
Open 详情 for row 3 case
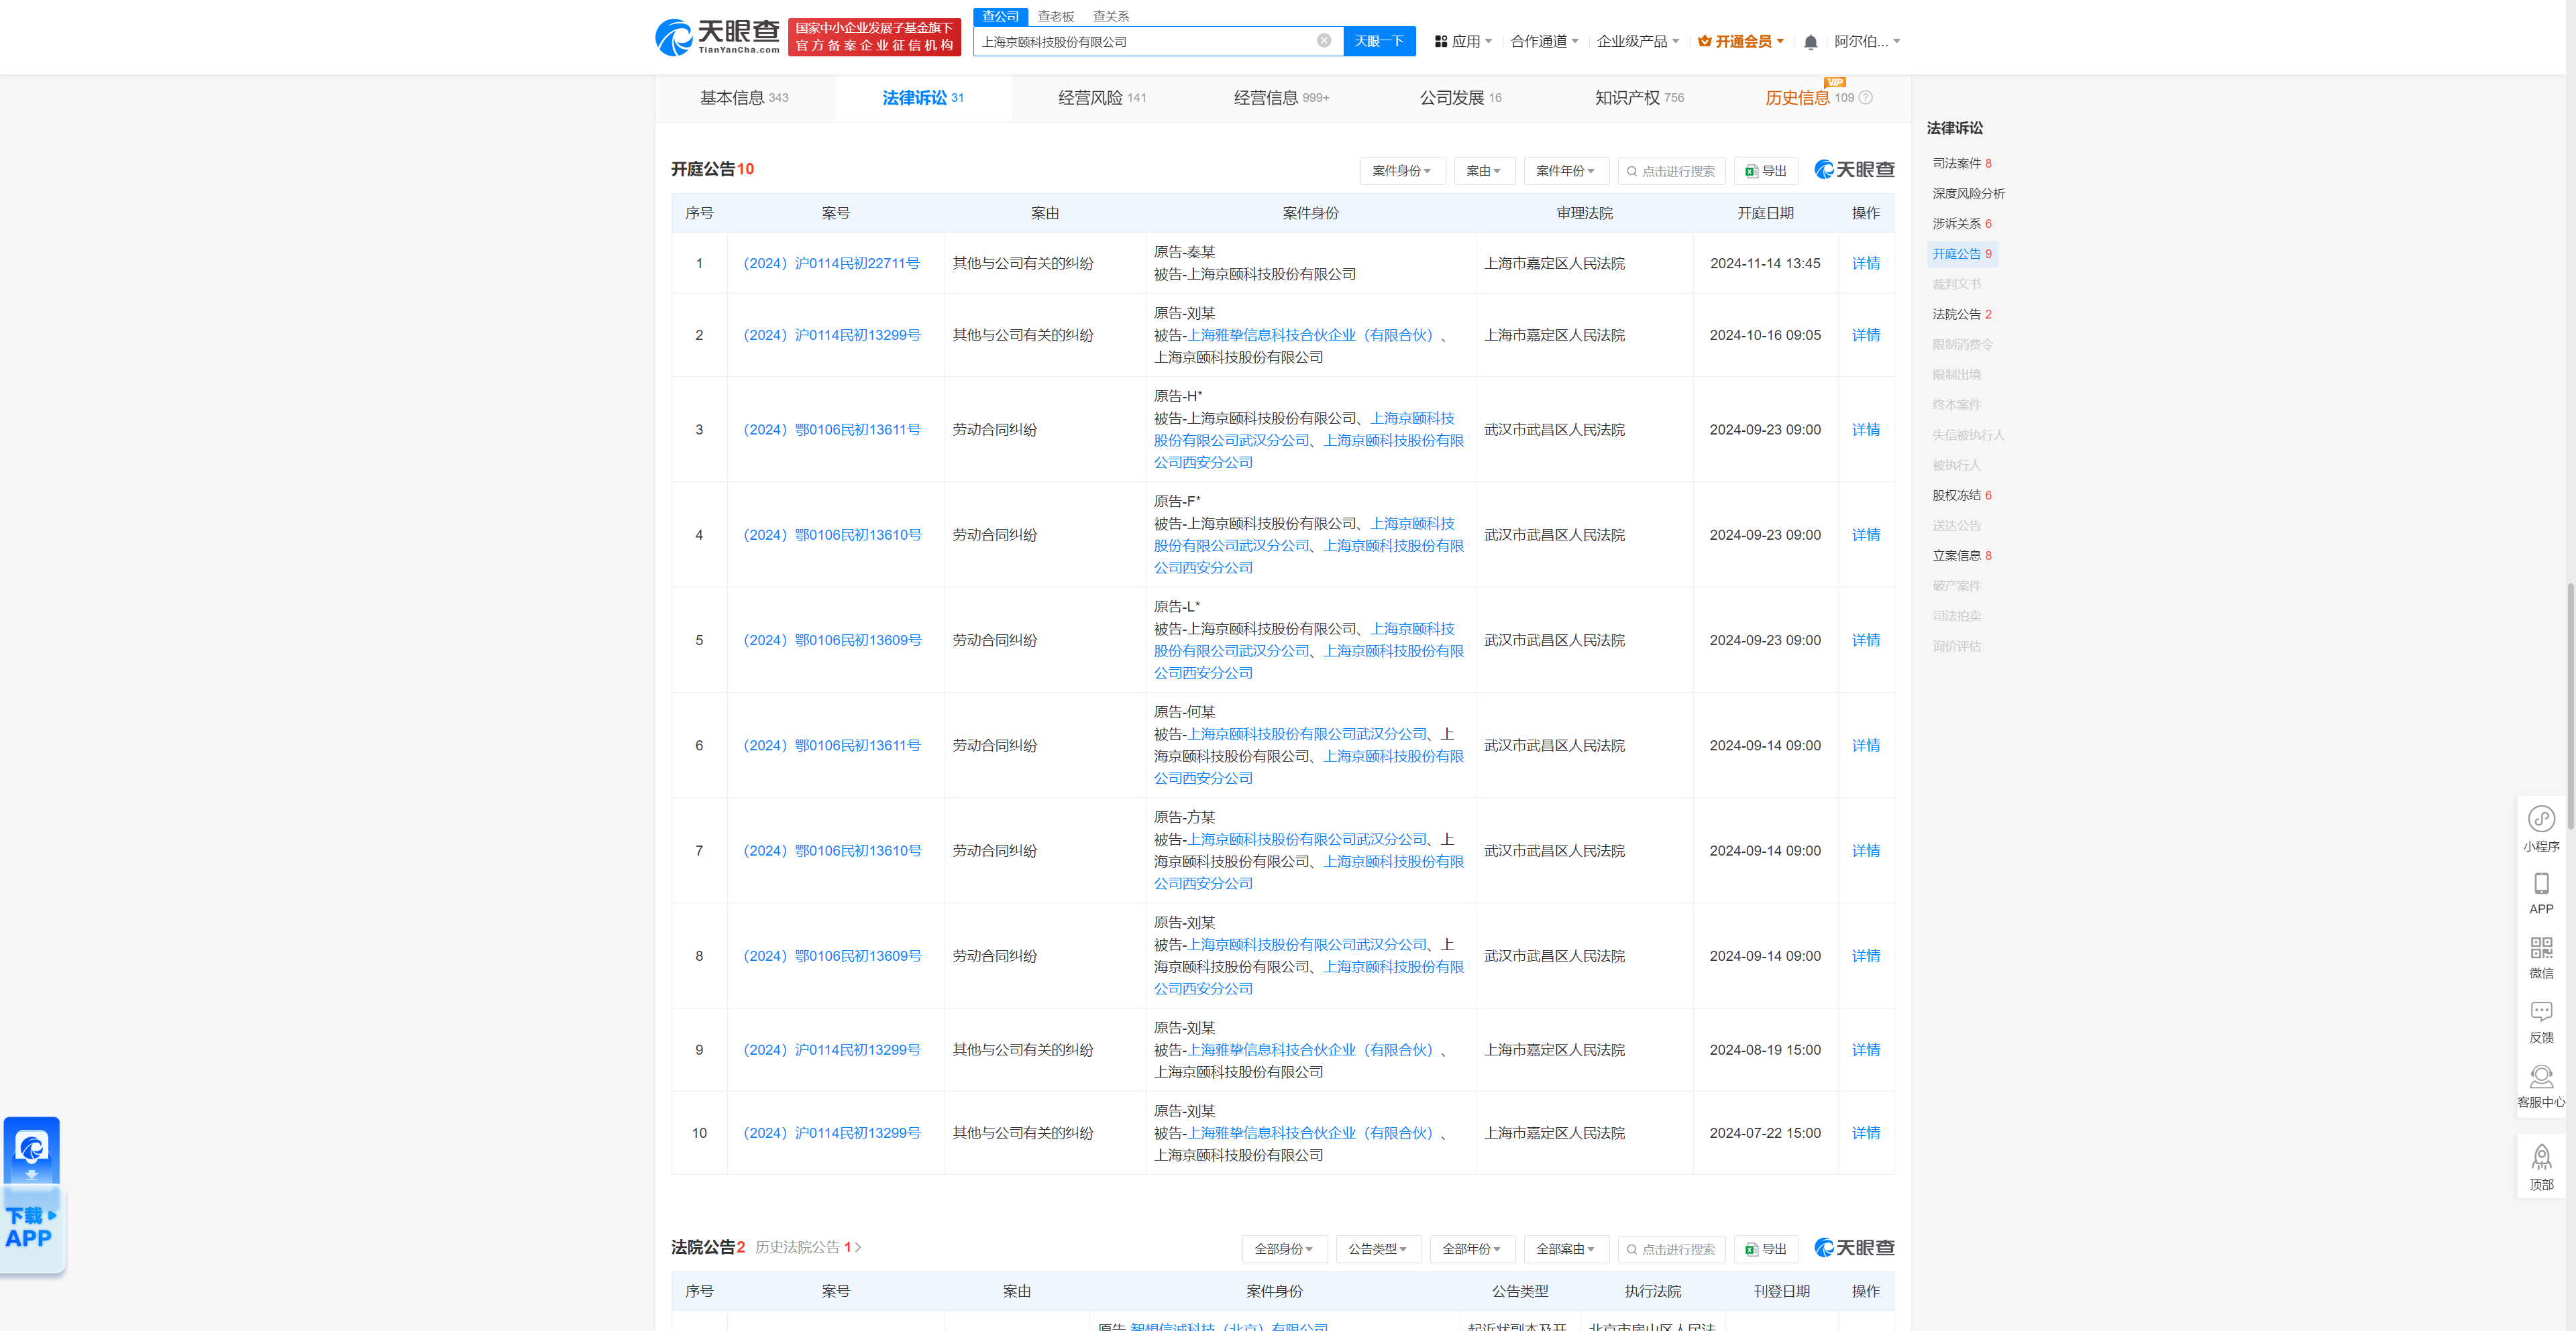[x=1865, y=430]
